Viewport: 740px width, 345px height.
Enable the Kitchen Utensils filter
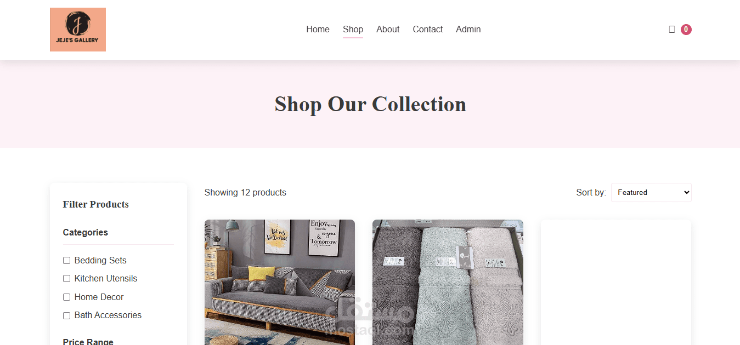tap(67, 279)
